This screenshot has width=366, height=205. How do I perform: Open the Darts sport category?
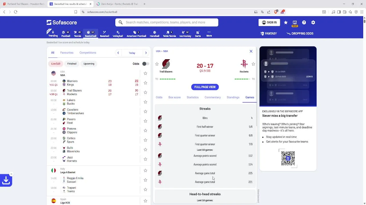point(198,34)
